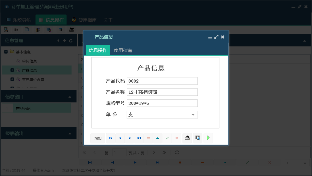Image resolution: width=312 pixels, height=176 pixels.
Task: Open print preview in the product dialog
Action: 197,138
